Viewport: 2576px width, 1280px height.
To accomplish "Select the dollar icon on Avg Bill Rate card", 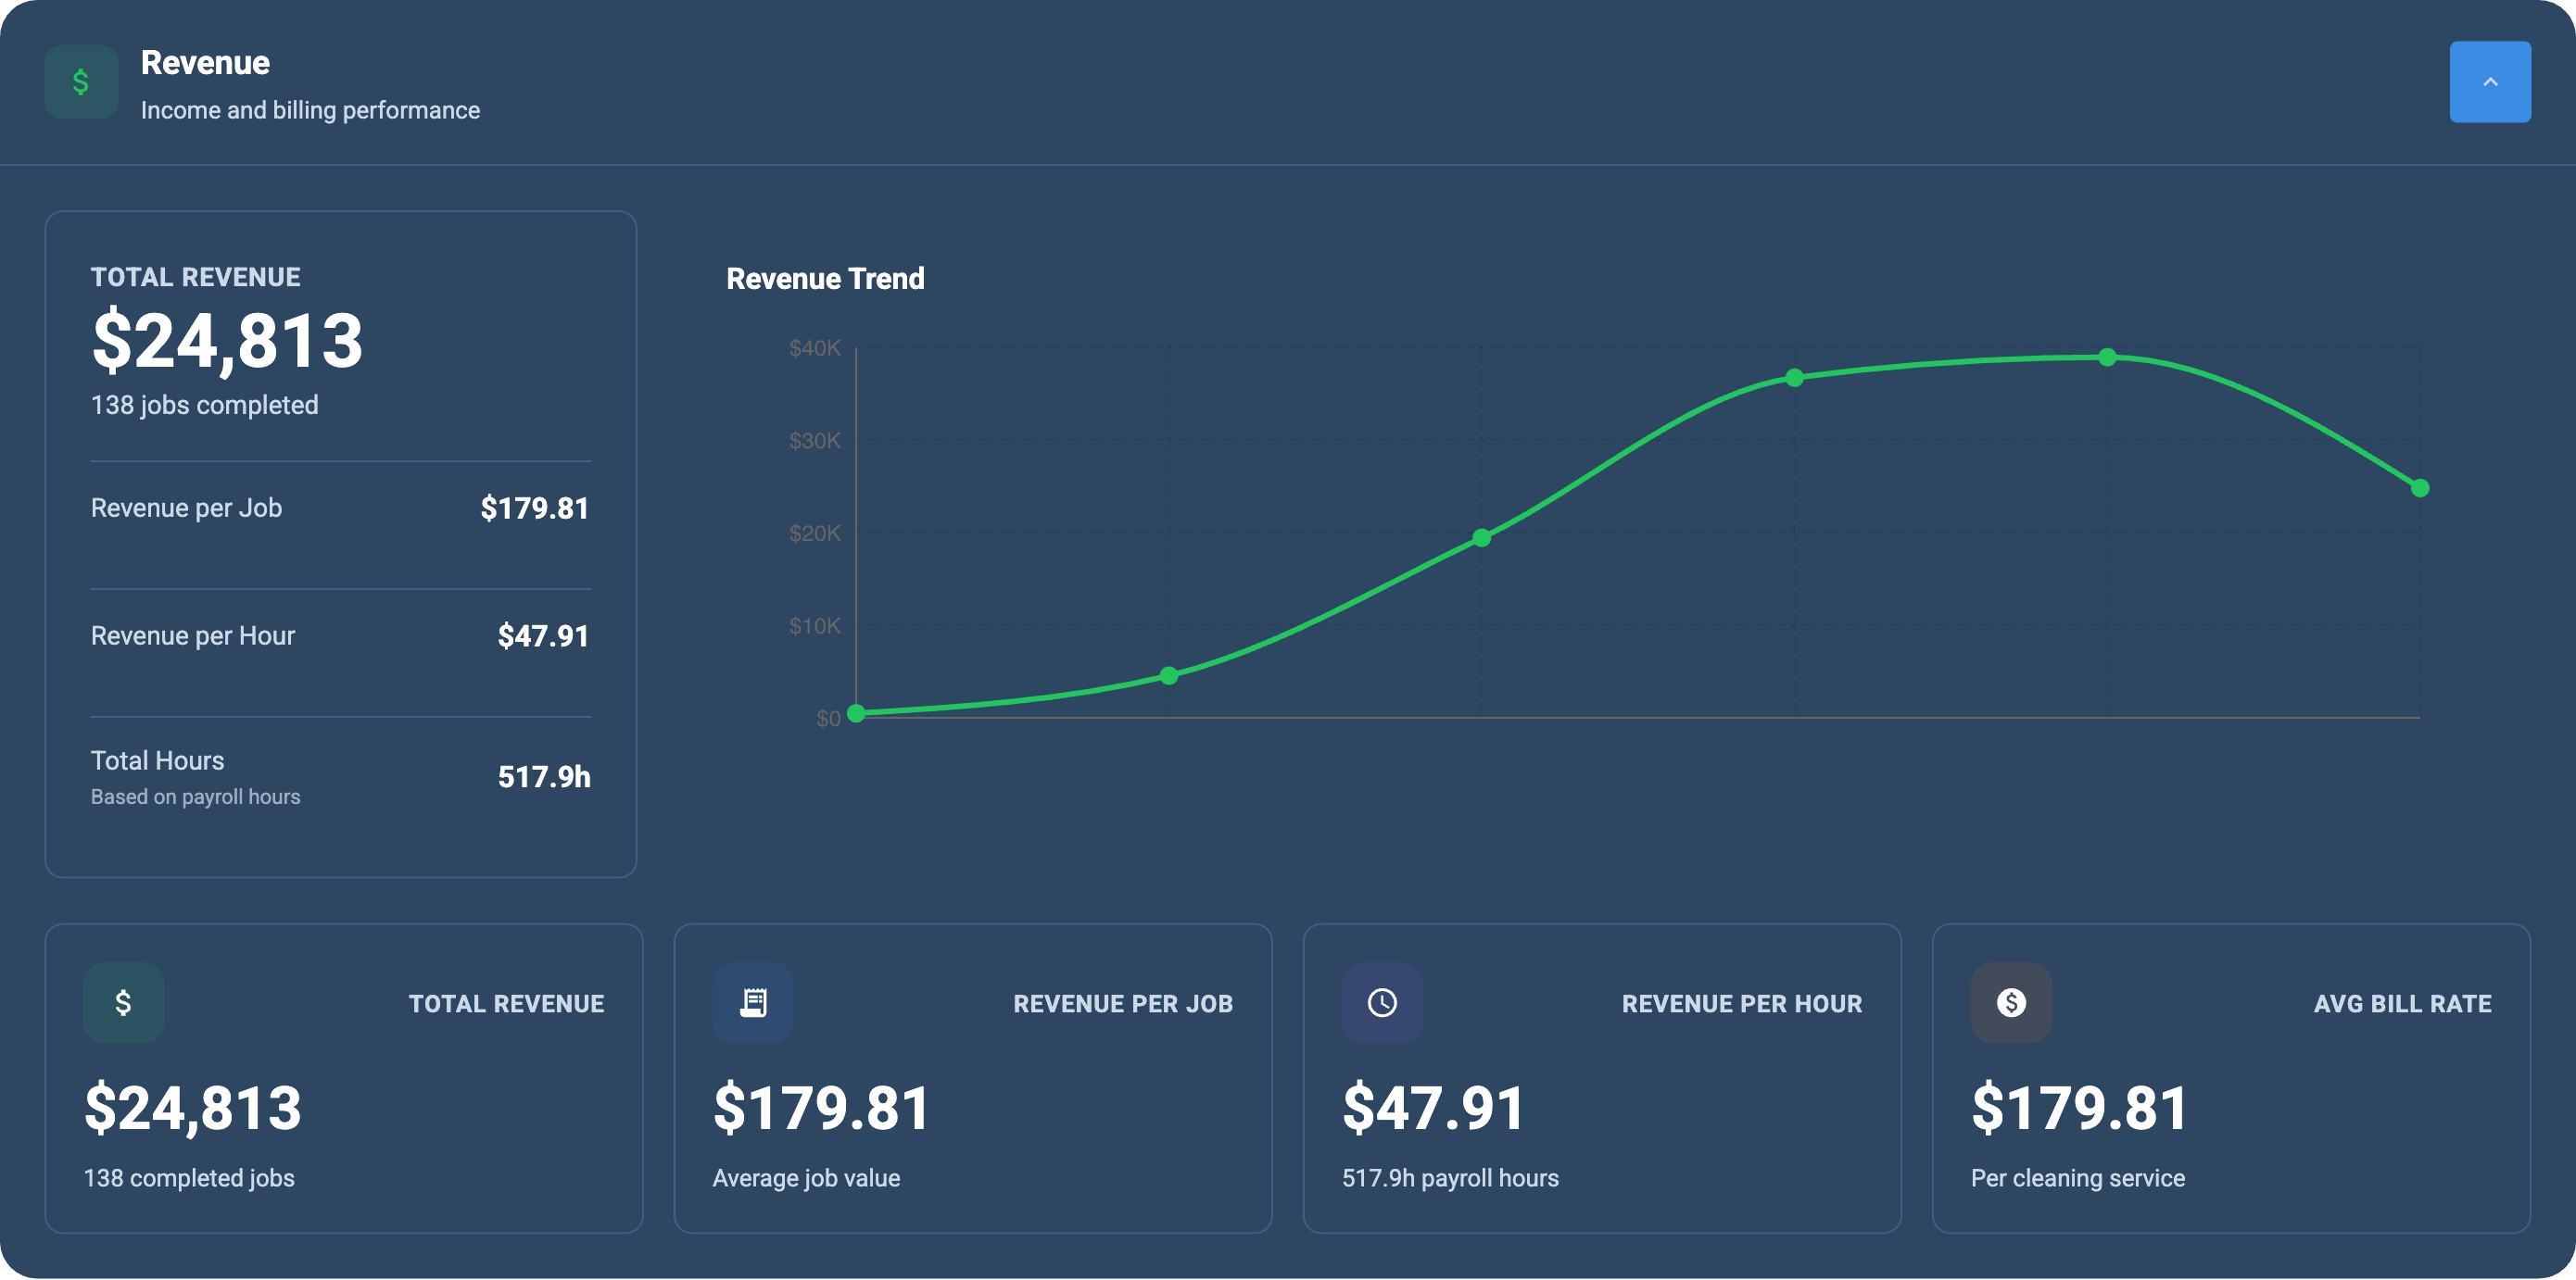I will pos(2011,1003).
